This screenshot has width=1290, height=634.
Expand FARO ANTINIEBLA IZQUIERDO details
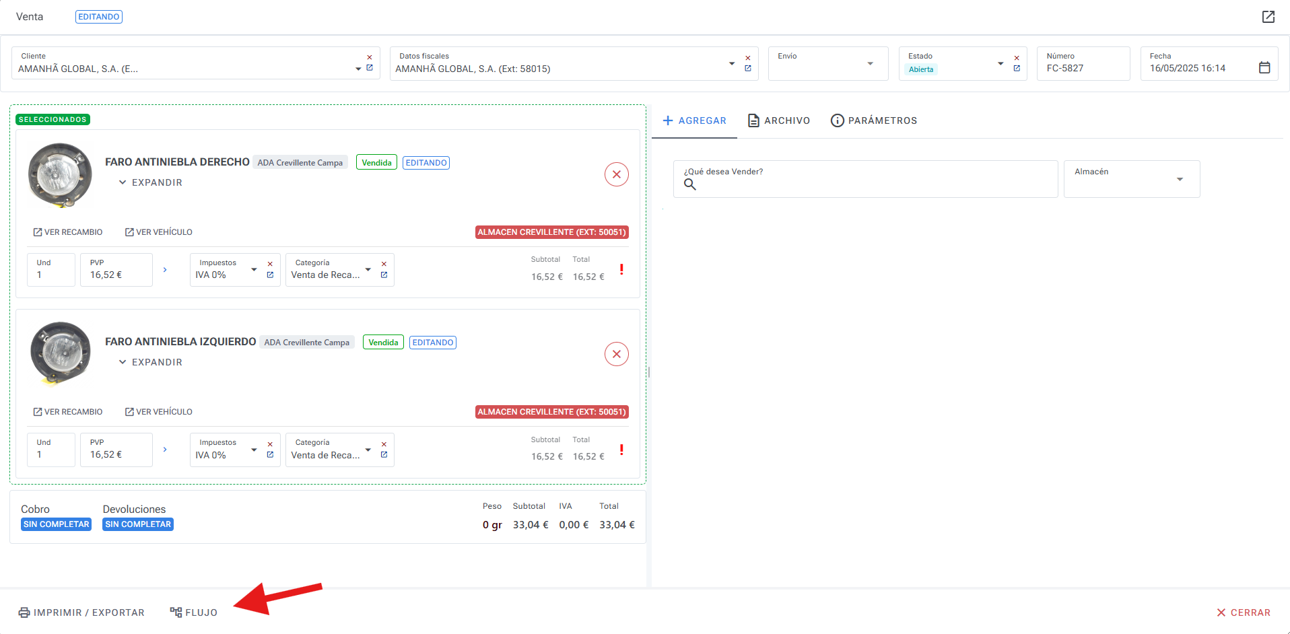[150, 362]
